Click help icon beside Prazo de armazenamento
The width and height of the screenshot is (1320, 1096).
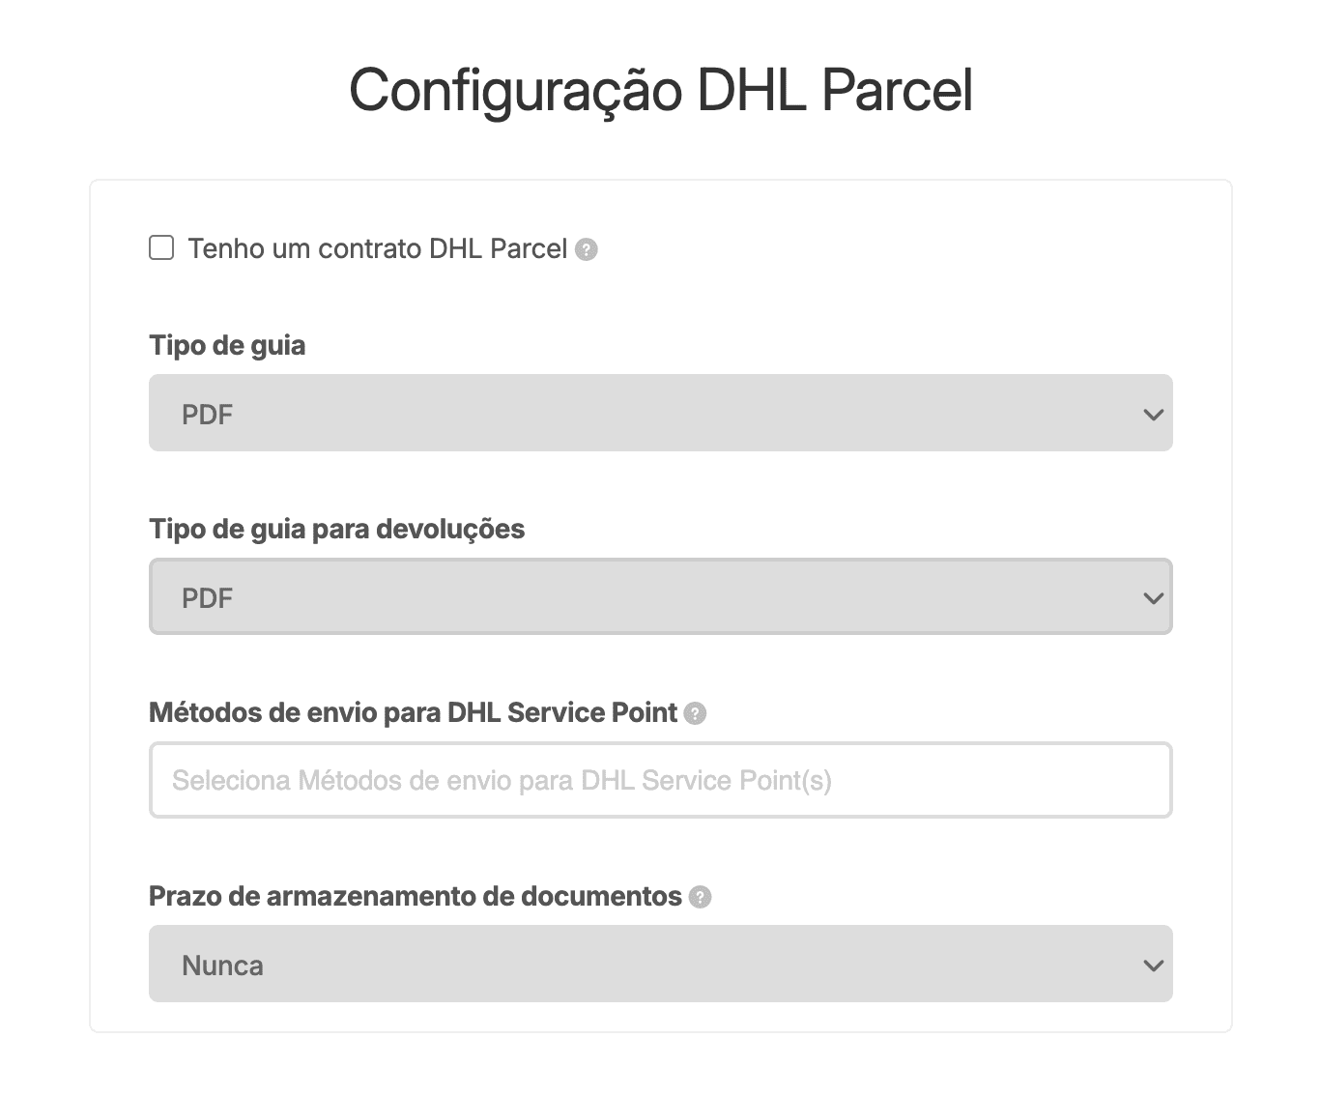point(700,897)
